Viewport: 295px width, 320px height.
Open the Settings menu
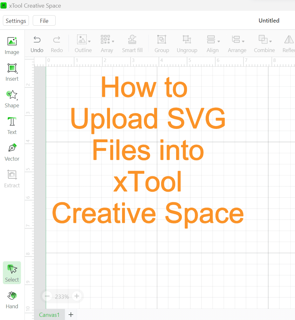point(16,21)
